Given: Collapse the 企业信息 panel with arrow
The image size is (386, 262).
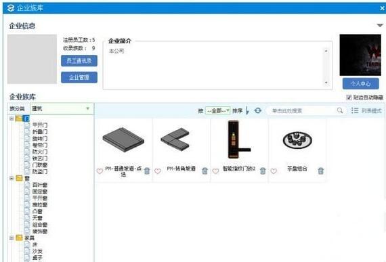Looking at the screenshot, I should (x=380, y=25).
